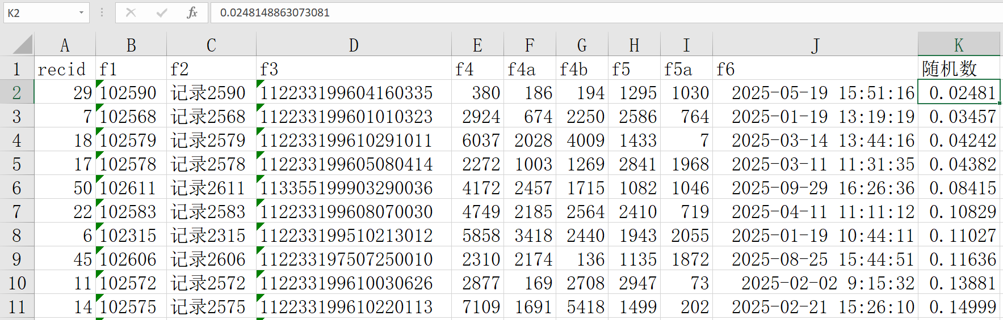Image resolution: width=1003 pixels, height=320 pixels.
Task: Click cell B2 containing 102590
Action: pyautogui.click(x=131, y=93)
